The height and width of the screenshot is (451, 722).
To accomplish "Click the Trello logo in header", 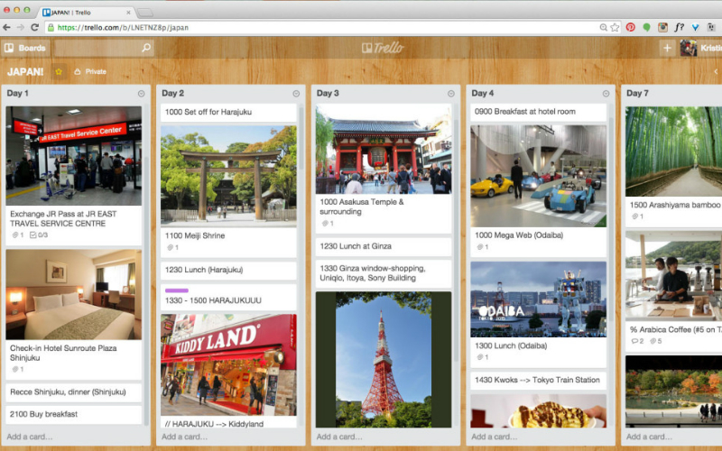I will point(383,48).
